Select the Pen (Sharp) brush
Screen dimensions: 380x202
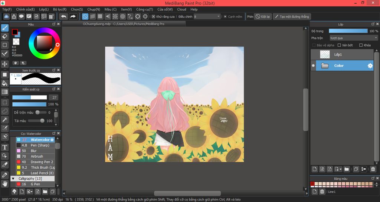tap(35, 145)
